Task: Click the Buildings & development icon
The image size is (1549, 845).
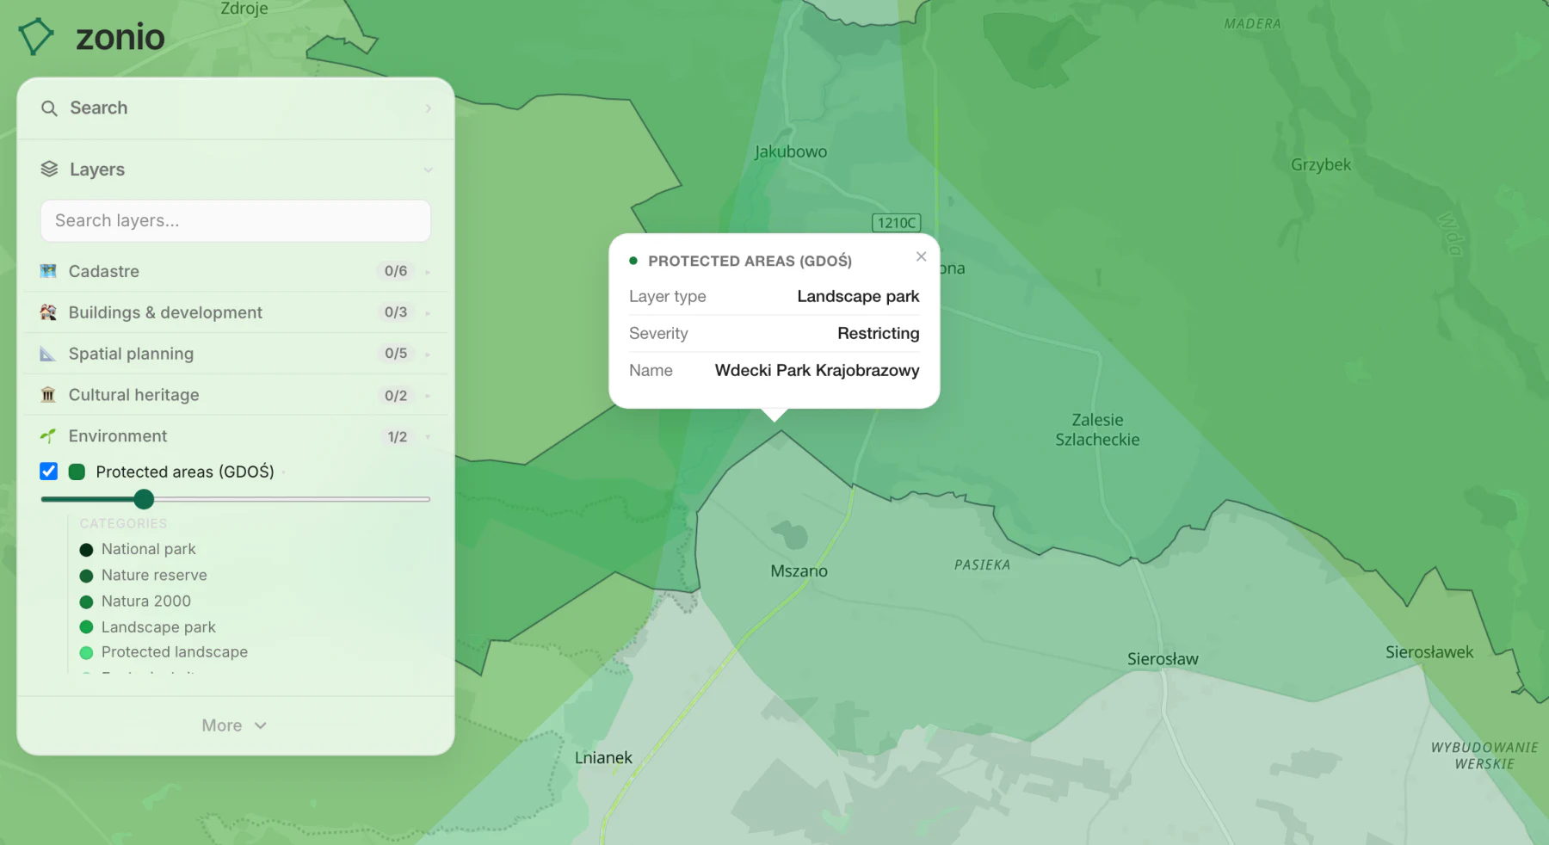Action: (48, 312)
